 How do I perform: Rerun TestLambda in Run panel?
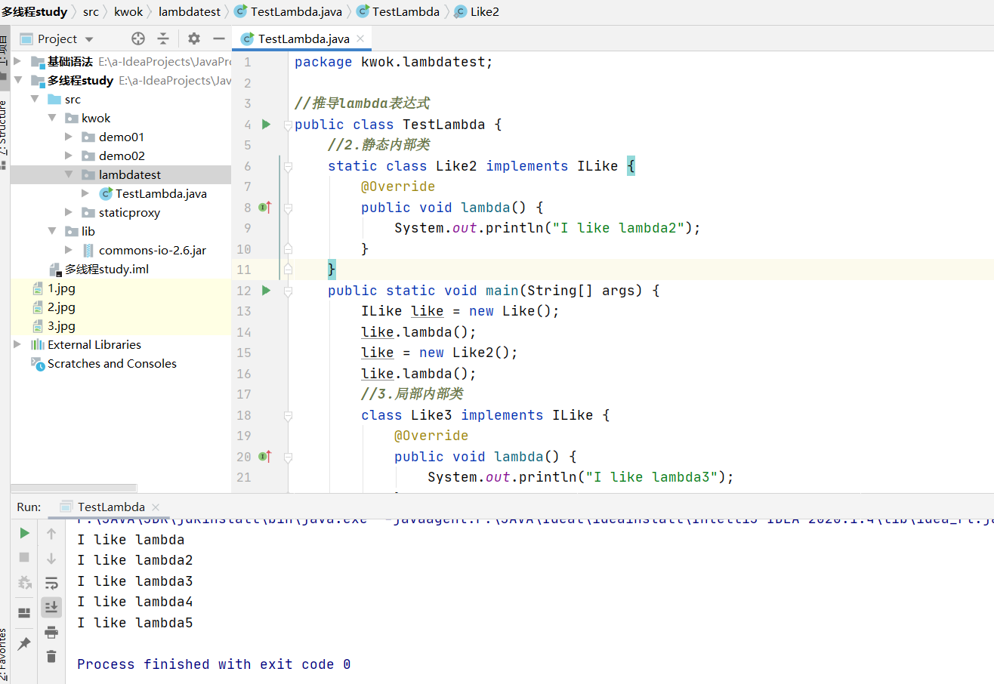(x=24, y=534)
